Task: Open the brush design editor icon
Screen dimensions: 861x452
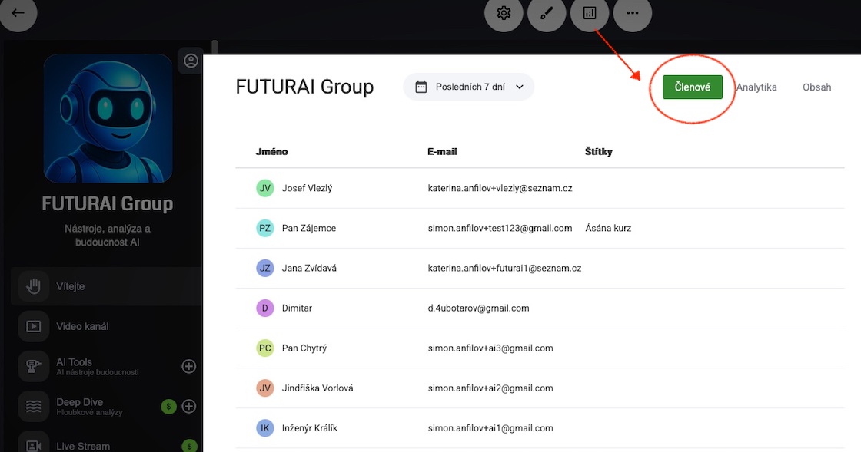Action: [547, 12]
